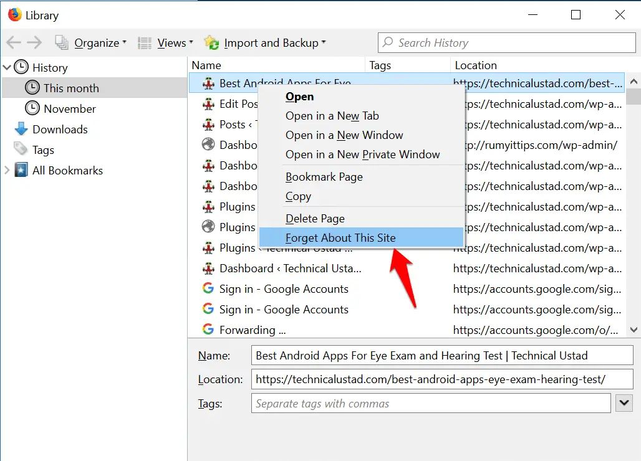
Task: Open the Tags field dropdown arrow
Action: coord(624,404)
